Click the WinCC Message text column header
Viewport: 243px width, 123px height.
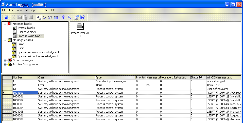[x=223, y=77]
